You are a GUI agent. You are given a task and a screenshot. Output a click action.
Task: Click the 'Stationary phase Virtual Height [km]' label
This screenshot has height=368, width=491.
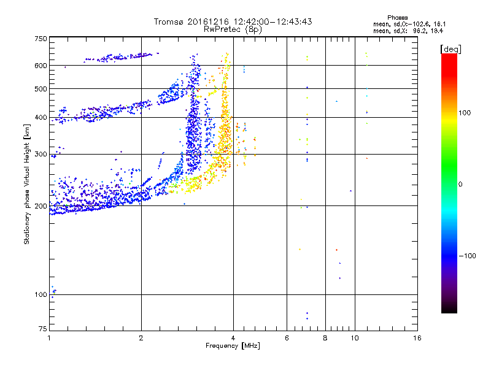point(27,184)
